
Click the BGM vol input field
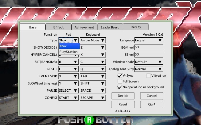[149, 47]
